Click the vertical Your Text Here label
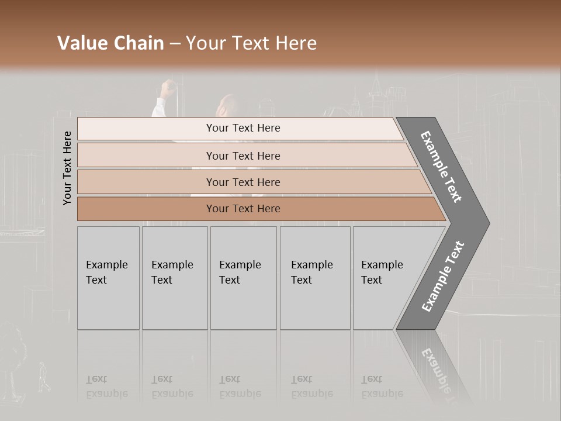The width and height of the screenshot is (561, 421). 67,168
